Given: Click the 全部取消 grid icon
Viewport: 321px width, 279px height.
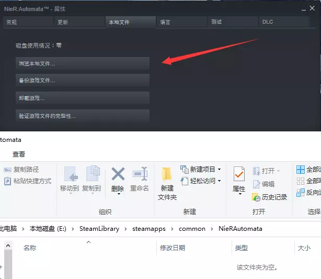Looking at the screenshot, I should [301, 181].
